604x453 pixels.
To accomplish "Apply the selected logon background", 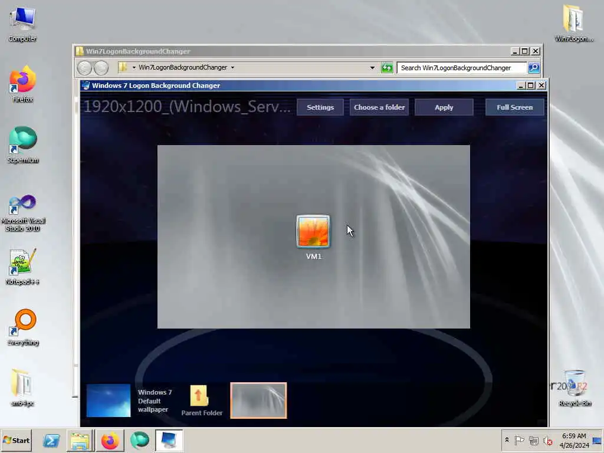I will click(444, 107).
